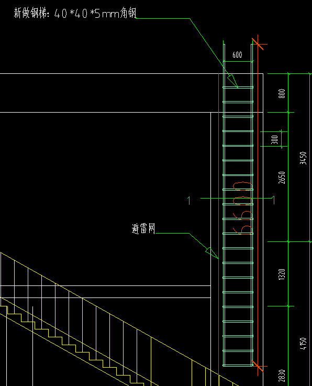
Task: Select the 4150 dimension label
Action: (x=303, y=344)
